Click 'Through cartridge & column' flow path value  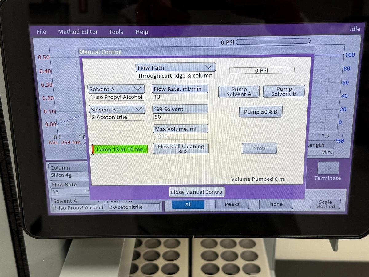tap(175, 76)
